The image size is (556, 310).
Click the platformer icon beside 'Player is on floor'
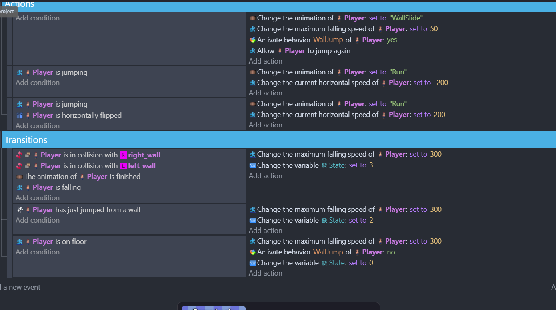(x=20, y=242)
